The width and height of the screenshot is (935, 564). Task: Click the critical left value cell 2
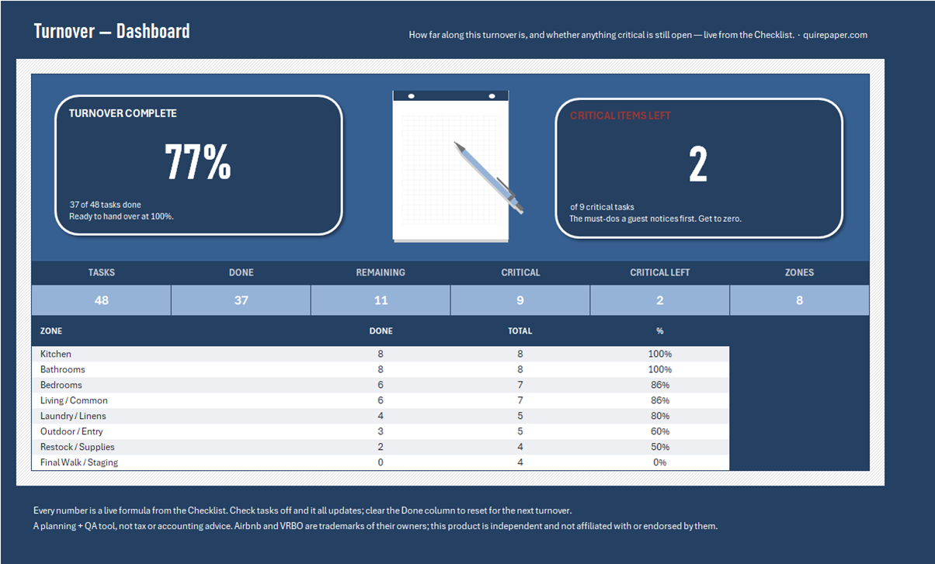(x=660, y=300)
